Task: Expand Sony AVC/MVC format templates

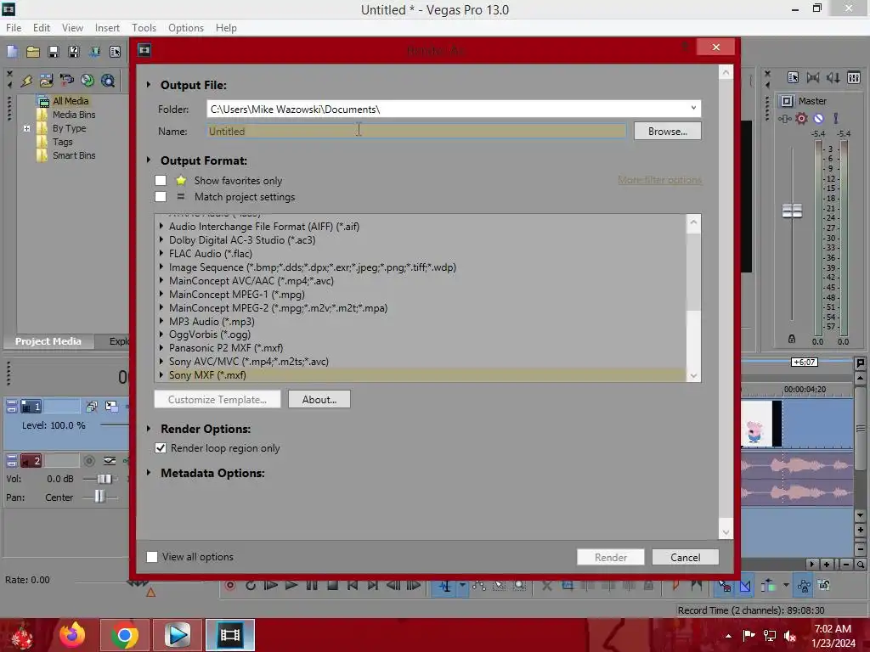Action: point(161,361)
